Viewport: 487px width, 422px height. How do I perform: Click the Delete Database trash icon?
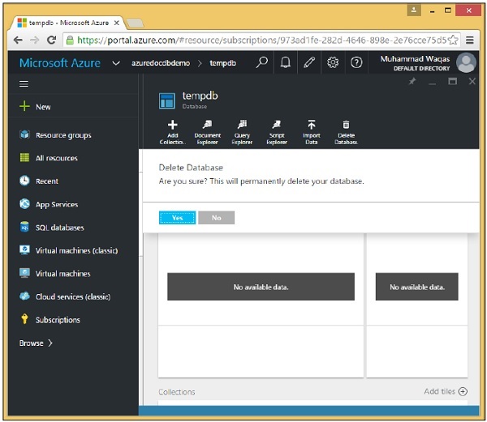346,126
